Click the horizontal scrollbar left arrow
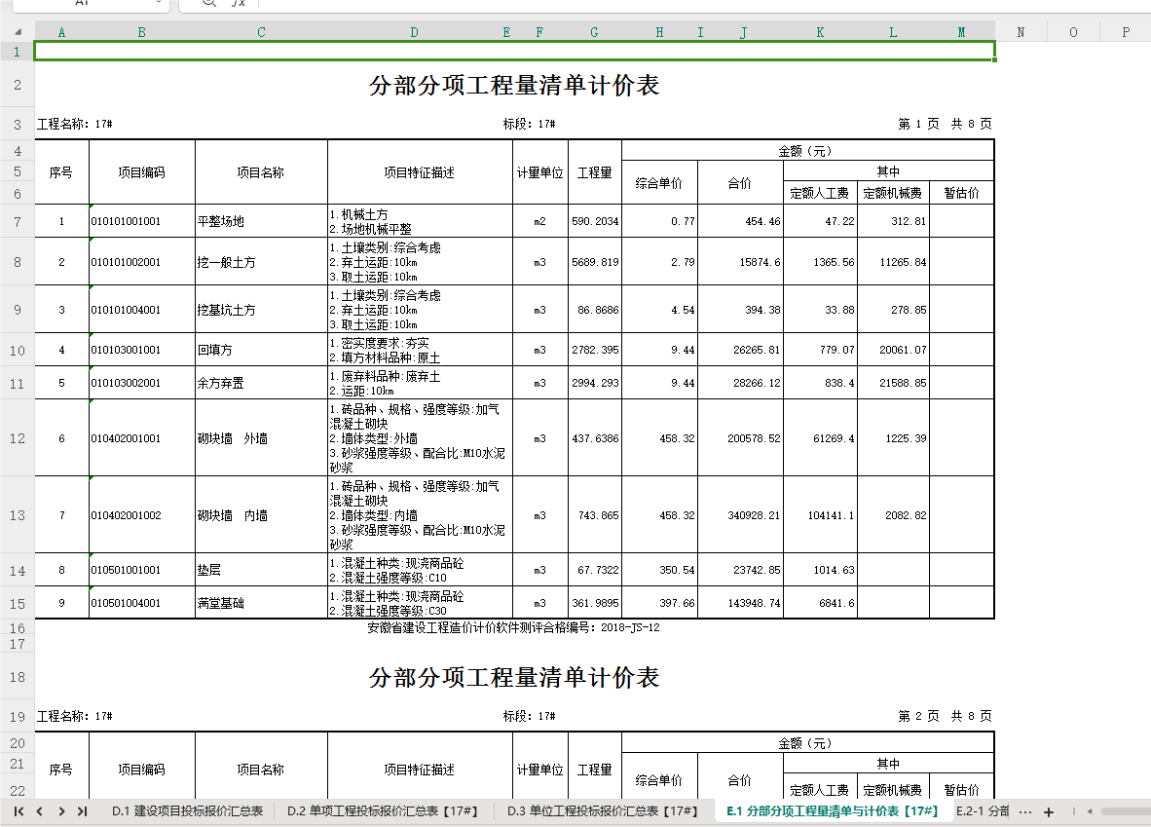1151x827 pixels. [1090, 811]
